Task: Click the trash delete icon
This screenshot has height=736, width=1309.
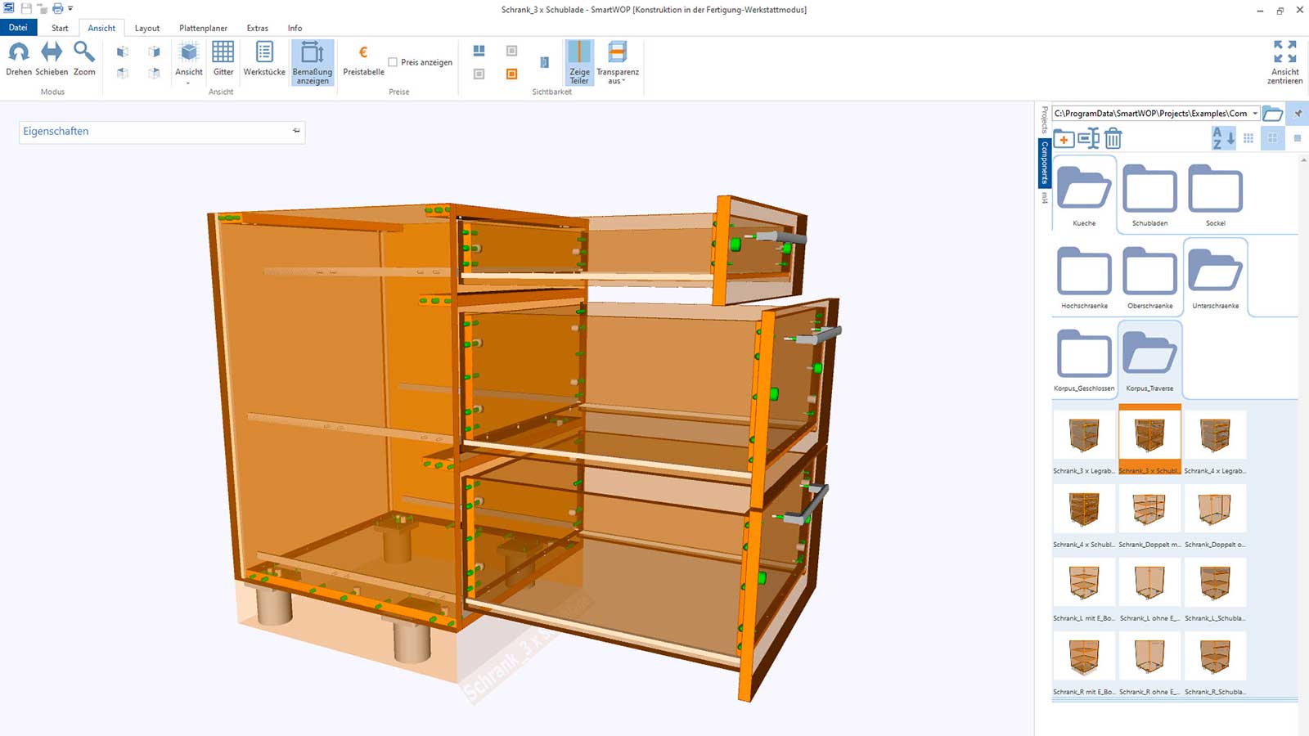Action: click(x=1113, y=138)
